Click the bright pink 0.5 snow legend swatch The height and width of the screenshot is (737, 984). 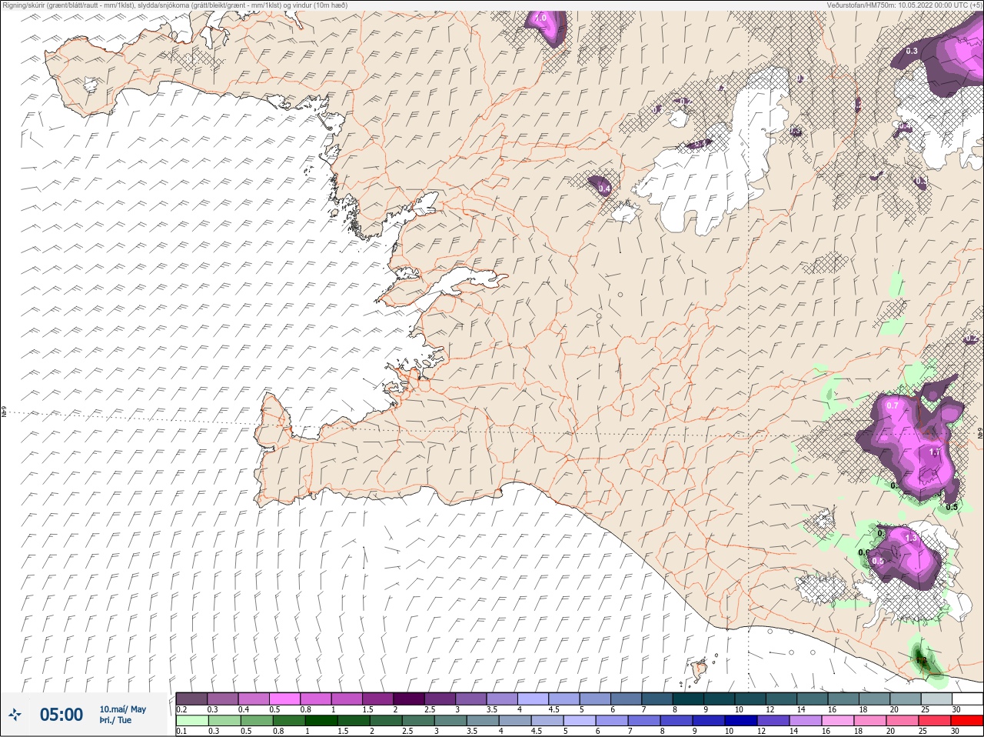[x=284, y=699]
